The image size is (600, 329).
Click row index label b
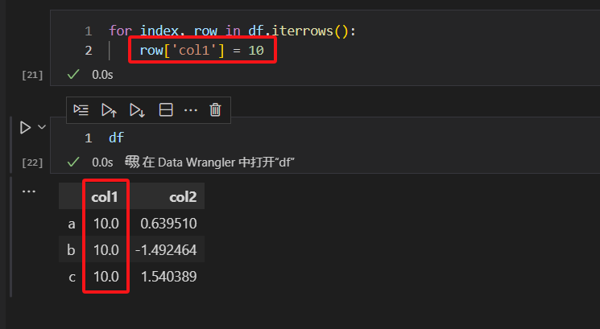click(71, 250)
